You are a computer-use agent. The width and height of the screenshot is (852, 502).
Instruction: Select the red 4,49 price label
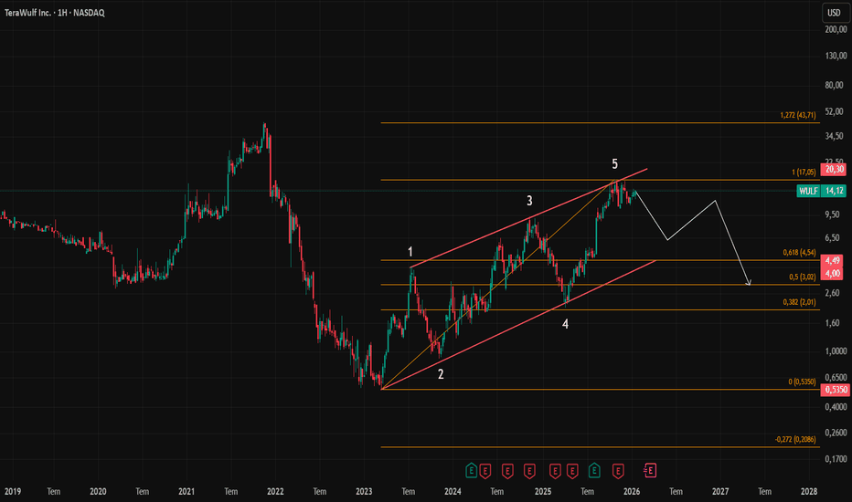point(833,260)
